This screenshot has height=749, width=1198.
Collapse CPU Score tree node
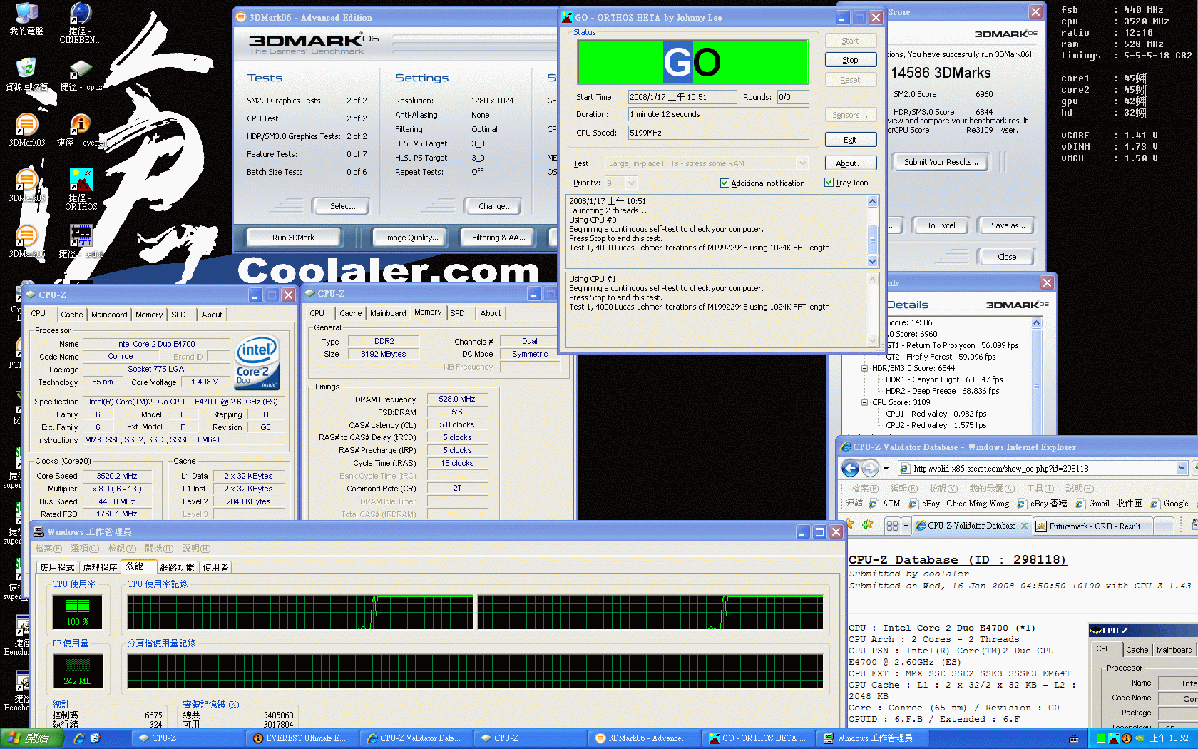pos(865,402)
